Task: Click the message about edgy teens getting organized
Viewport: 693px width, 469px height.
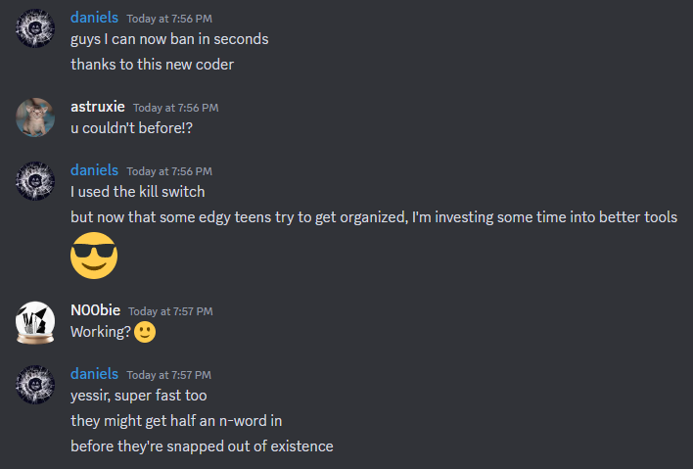Action: pyautogui.click(x=374, y=217)
